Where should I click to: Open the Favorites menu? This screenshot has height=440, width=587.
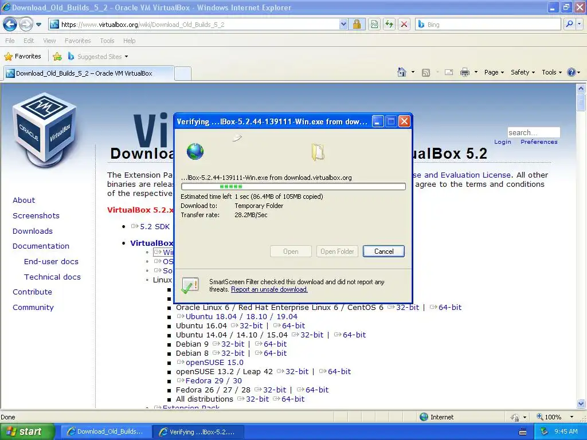(x=78, y=41)
